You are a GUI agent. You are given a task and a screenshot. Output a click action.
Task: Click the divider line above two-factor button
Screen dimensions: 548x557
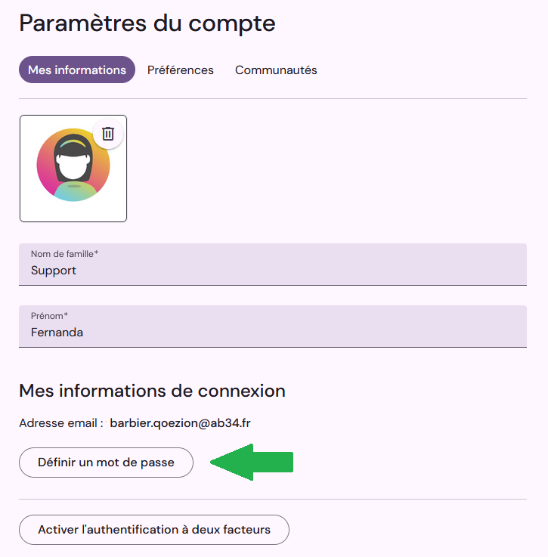point(273,499)
